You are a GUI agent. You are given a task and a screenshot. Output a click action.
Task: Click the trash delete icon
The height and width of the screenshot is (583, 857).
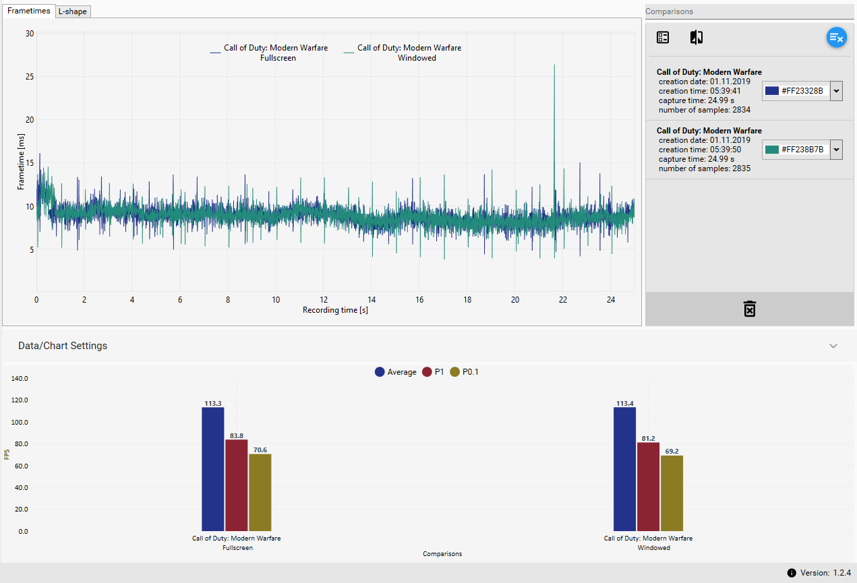tap(749, 309)
